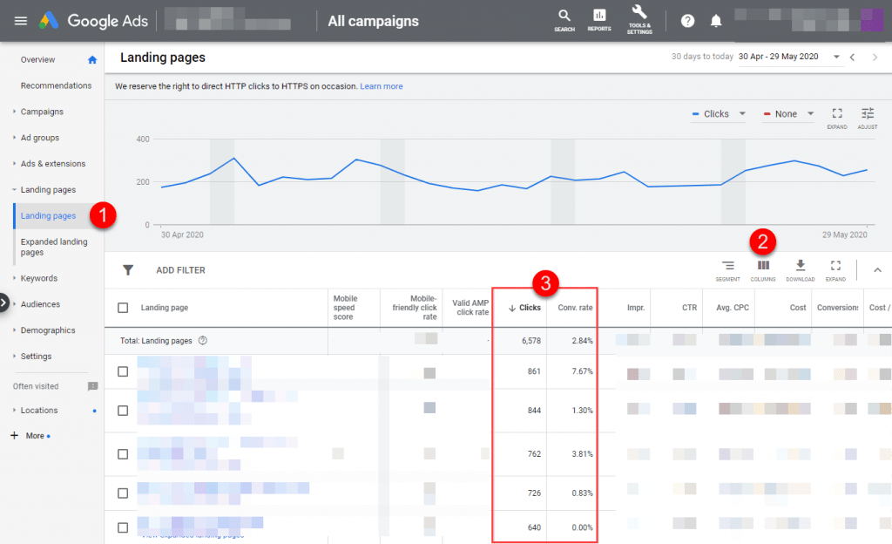The height and width of the screenshot is (544, 892).
Task: Expand the table to full screen
Action: (835, 270)
